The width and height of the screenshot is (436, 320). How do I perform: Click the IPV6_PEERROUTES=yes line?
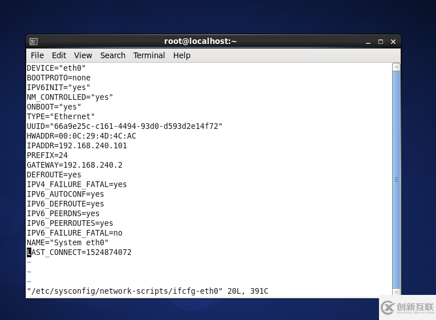(x=70, y=223)
